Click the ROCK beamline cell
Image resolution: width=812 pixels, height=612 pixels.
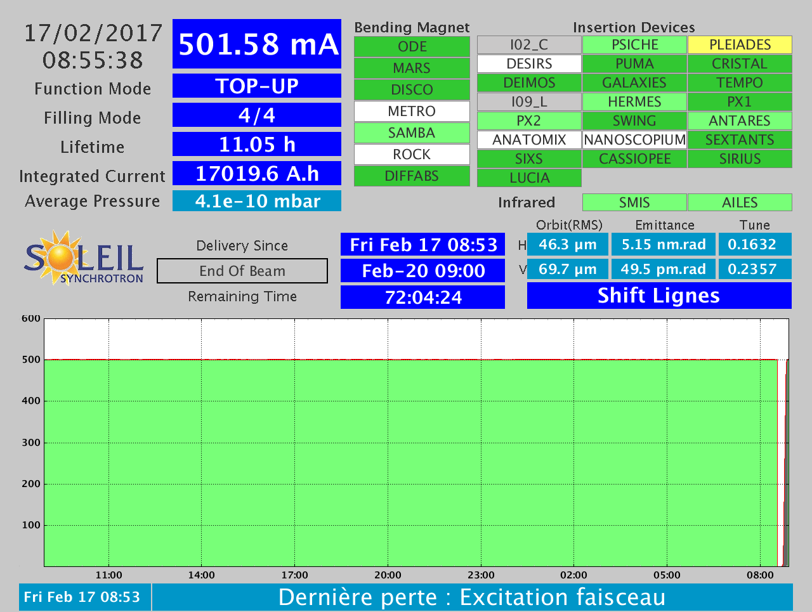tap(412, 155)
